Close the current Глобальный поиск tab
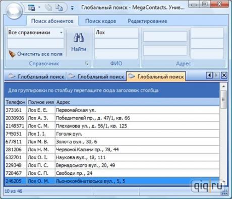This screenshot has width=232, height=199. point(224,75)
